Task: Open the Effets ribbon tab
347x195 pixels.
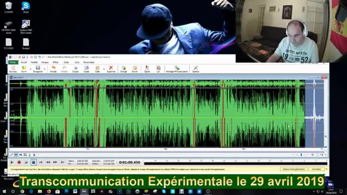Action: pyautogui.click(x=56, y=62)
